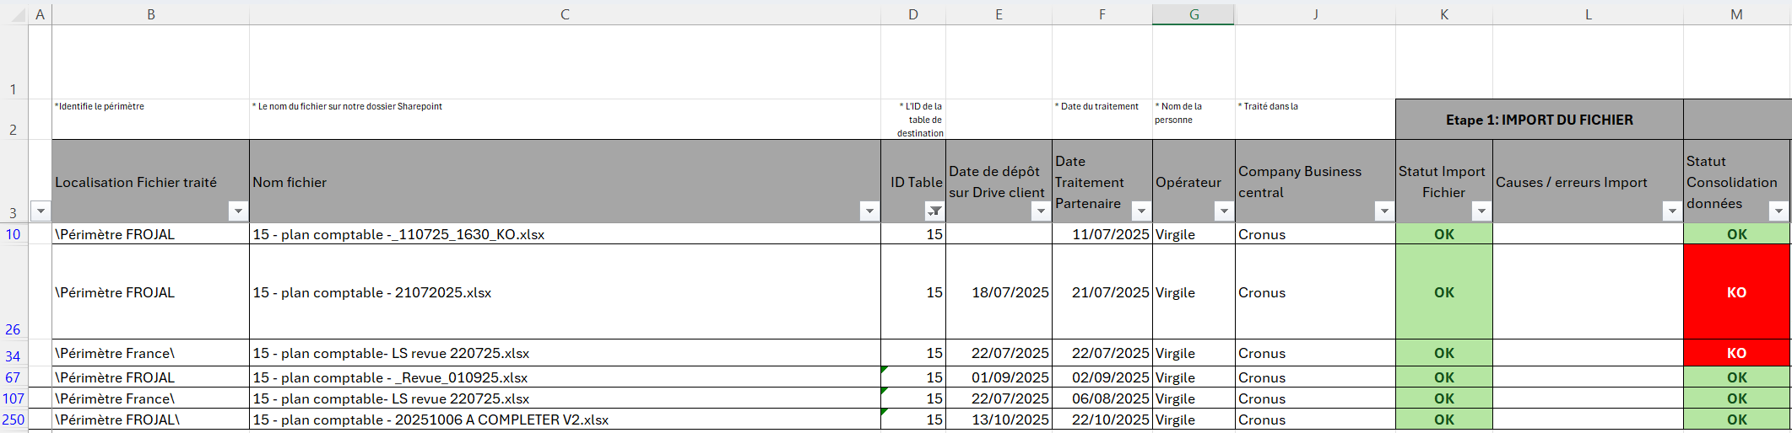Select column C header

coord(565,14)
